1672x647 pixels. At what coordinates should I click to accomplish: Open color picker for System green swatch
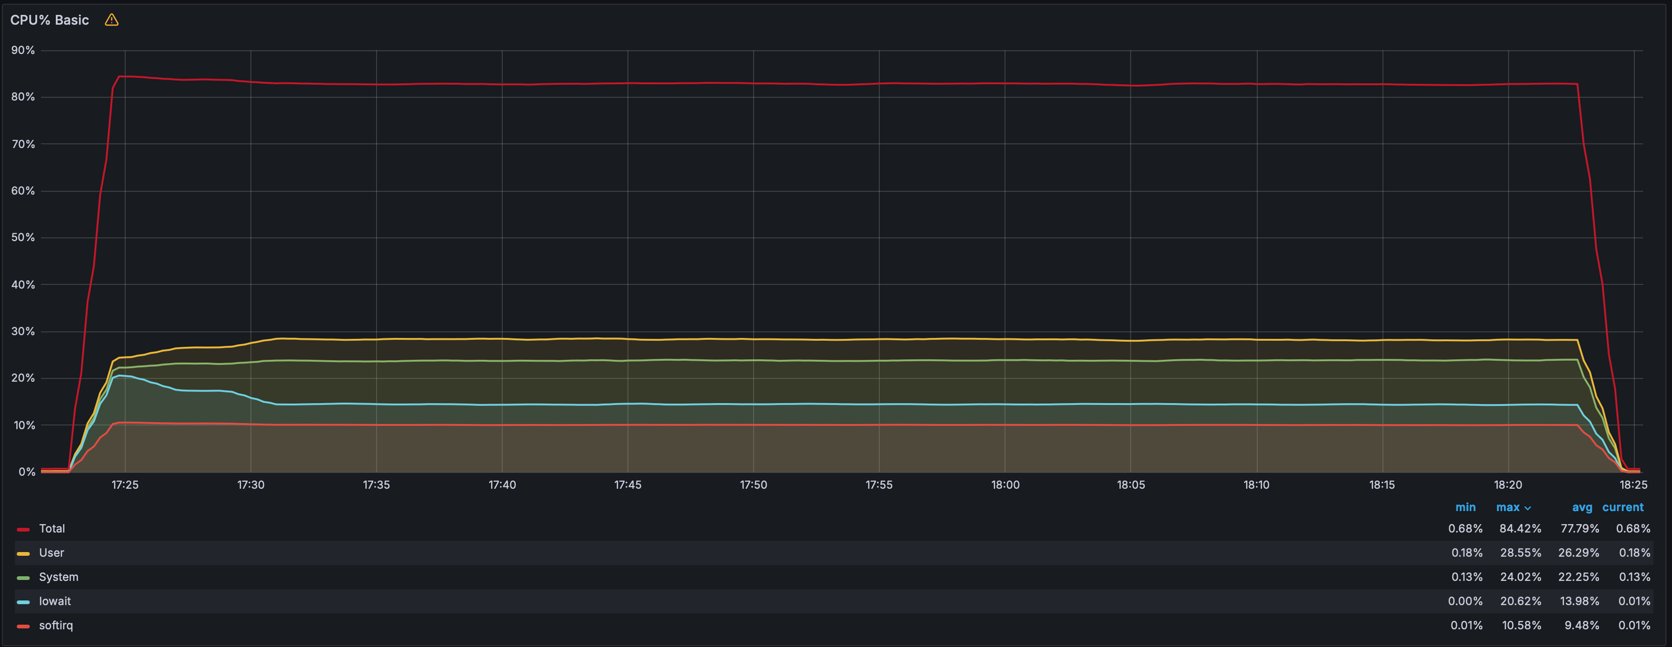tap(23, 578)
